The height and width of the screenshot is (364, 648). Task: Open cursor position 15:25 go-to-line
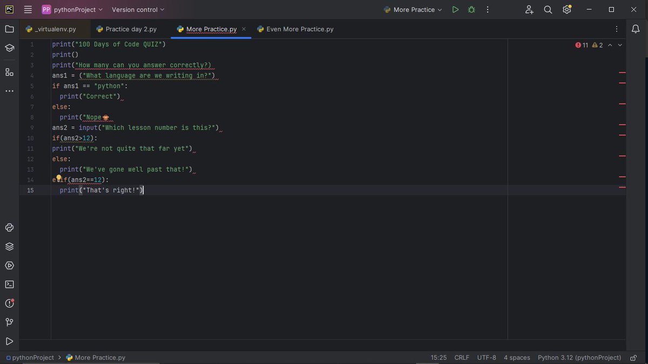click(438, 358)
